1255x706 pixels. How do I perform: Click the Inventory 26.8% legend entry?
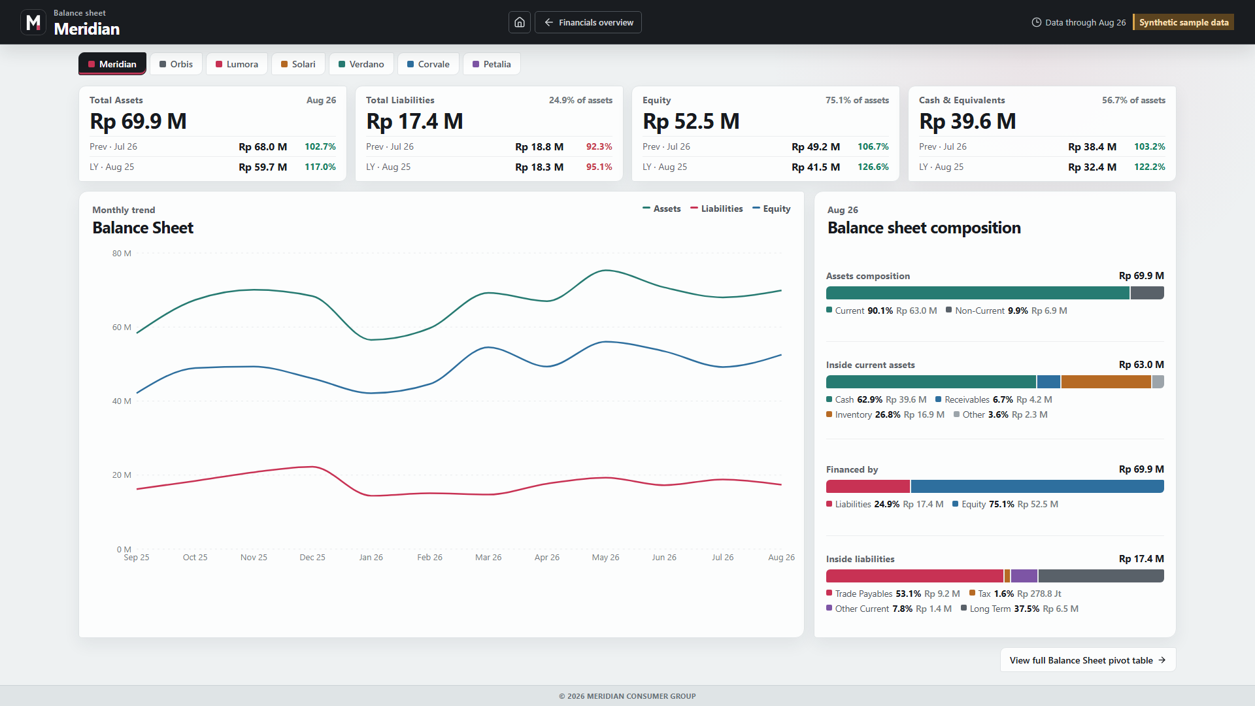pyautogui.click(x=885, y=414)
